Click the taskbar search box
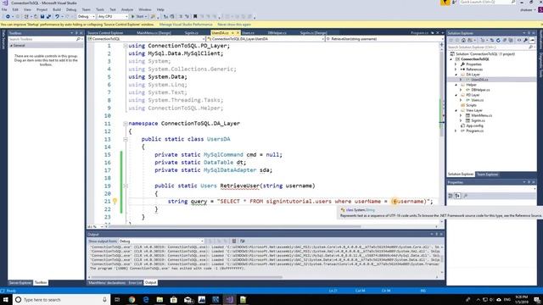This screenshot has width=543, height=305. pos(62,299)
